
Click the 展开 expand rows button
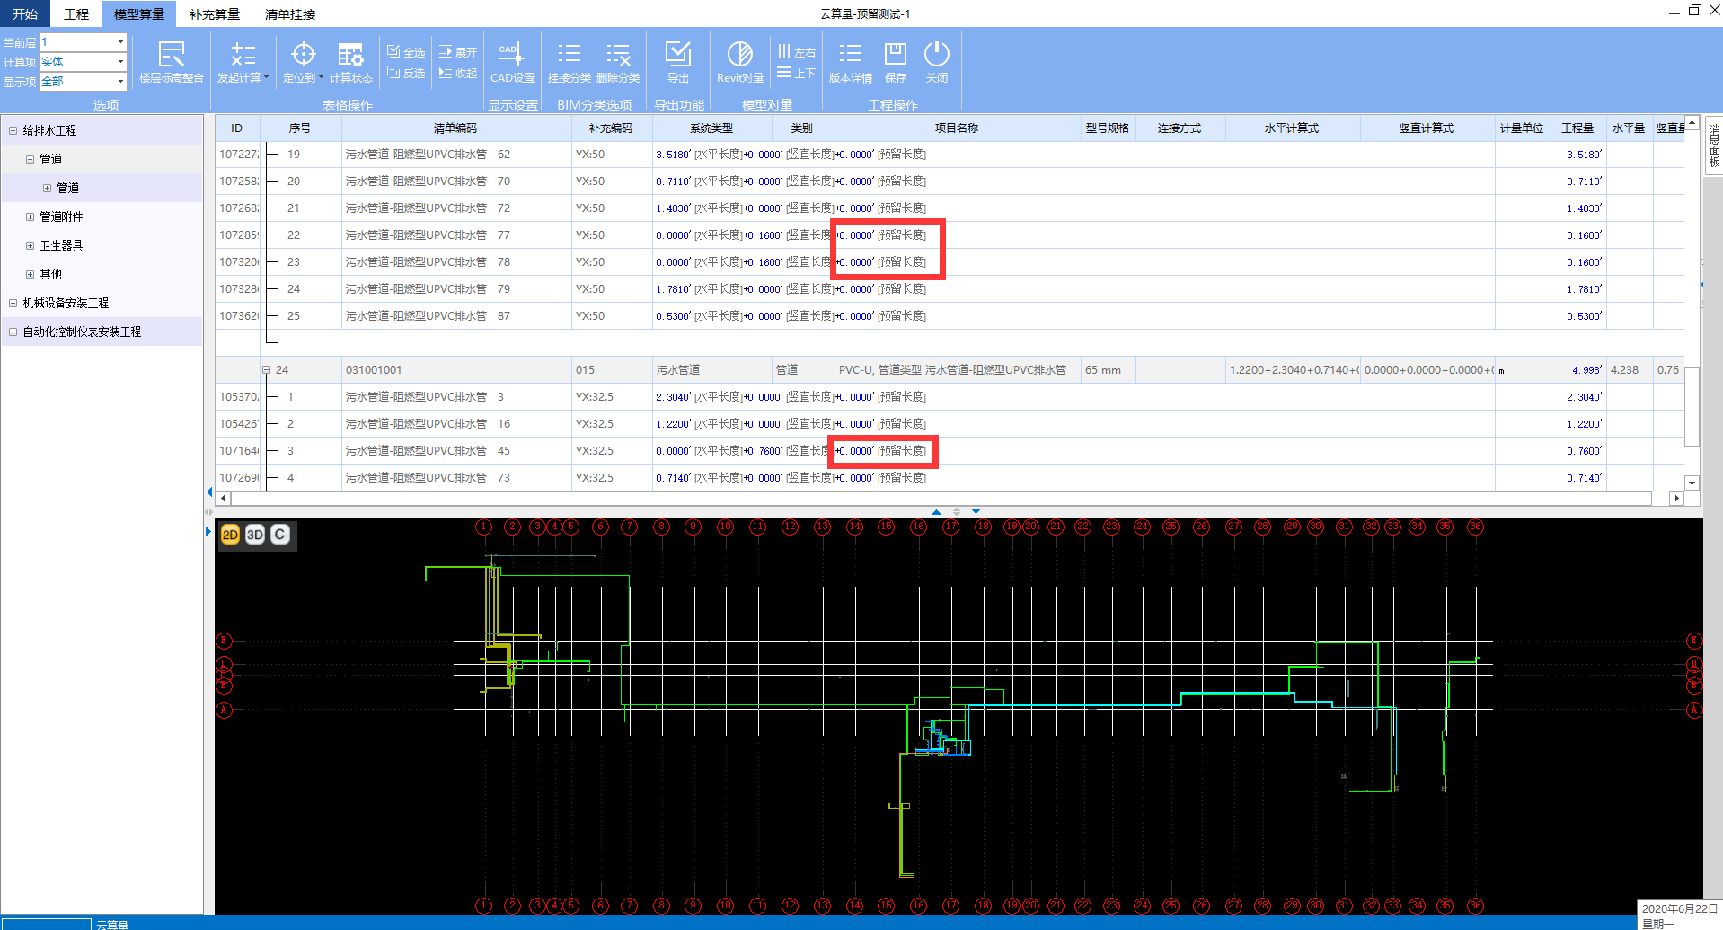tap(457, 52)
